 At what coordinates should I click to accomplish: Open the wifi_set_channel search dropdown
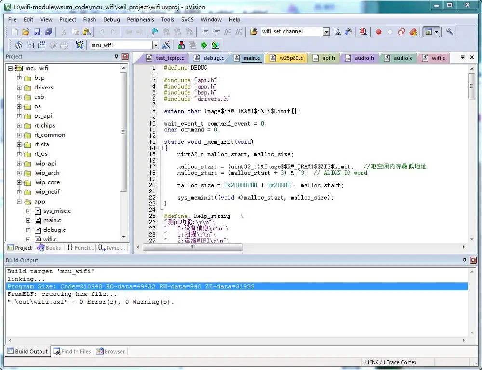[x=326, y=32]
